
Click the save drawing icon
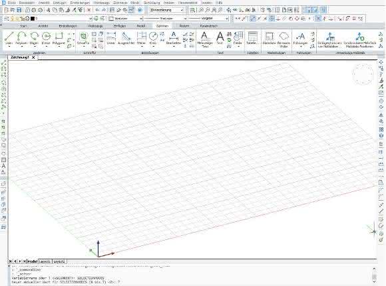pos(19,10)
